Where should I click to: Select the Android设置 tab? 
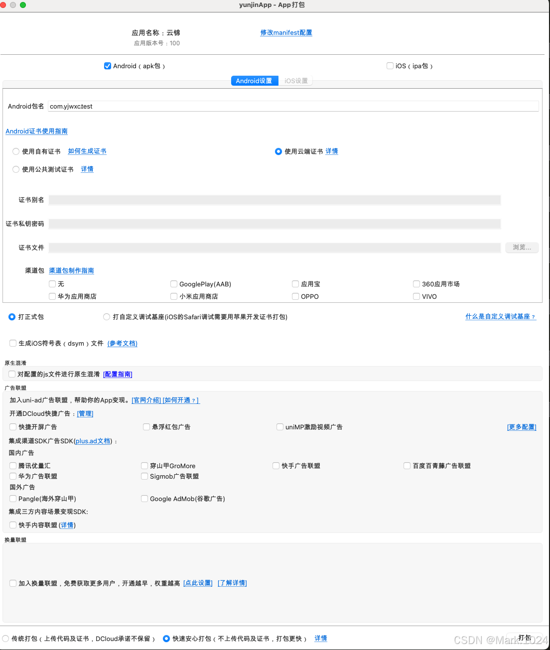tap(254, 80)
